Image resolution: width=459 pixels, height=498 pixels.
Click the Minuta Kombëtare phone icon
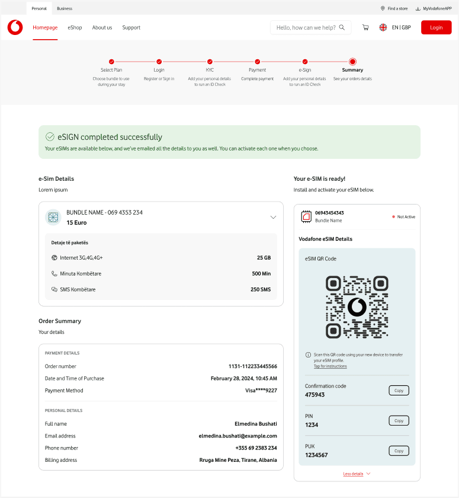pos(54,273)
